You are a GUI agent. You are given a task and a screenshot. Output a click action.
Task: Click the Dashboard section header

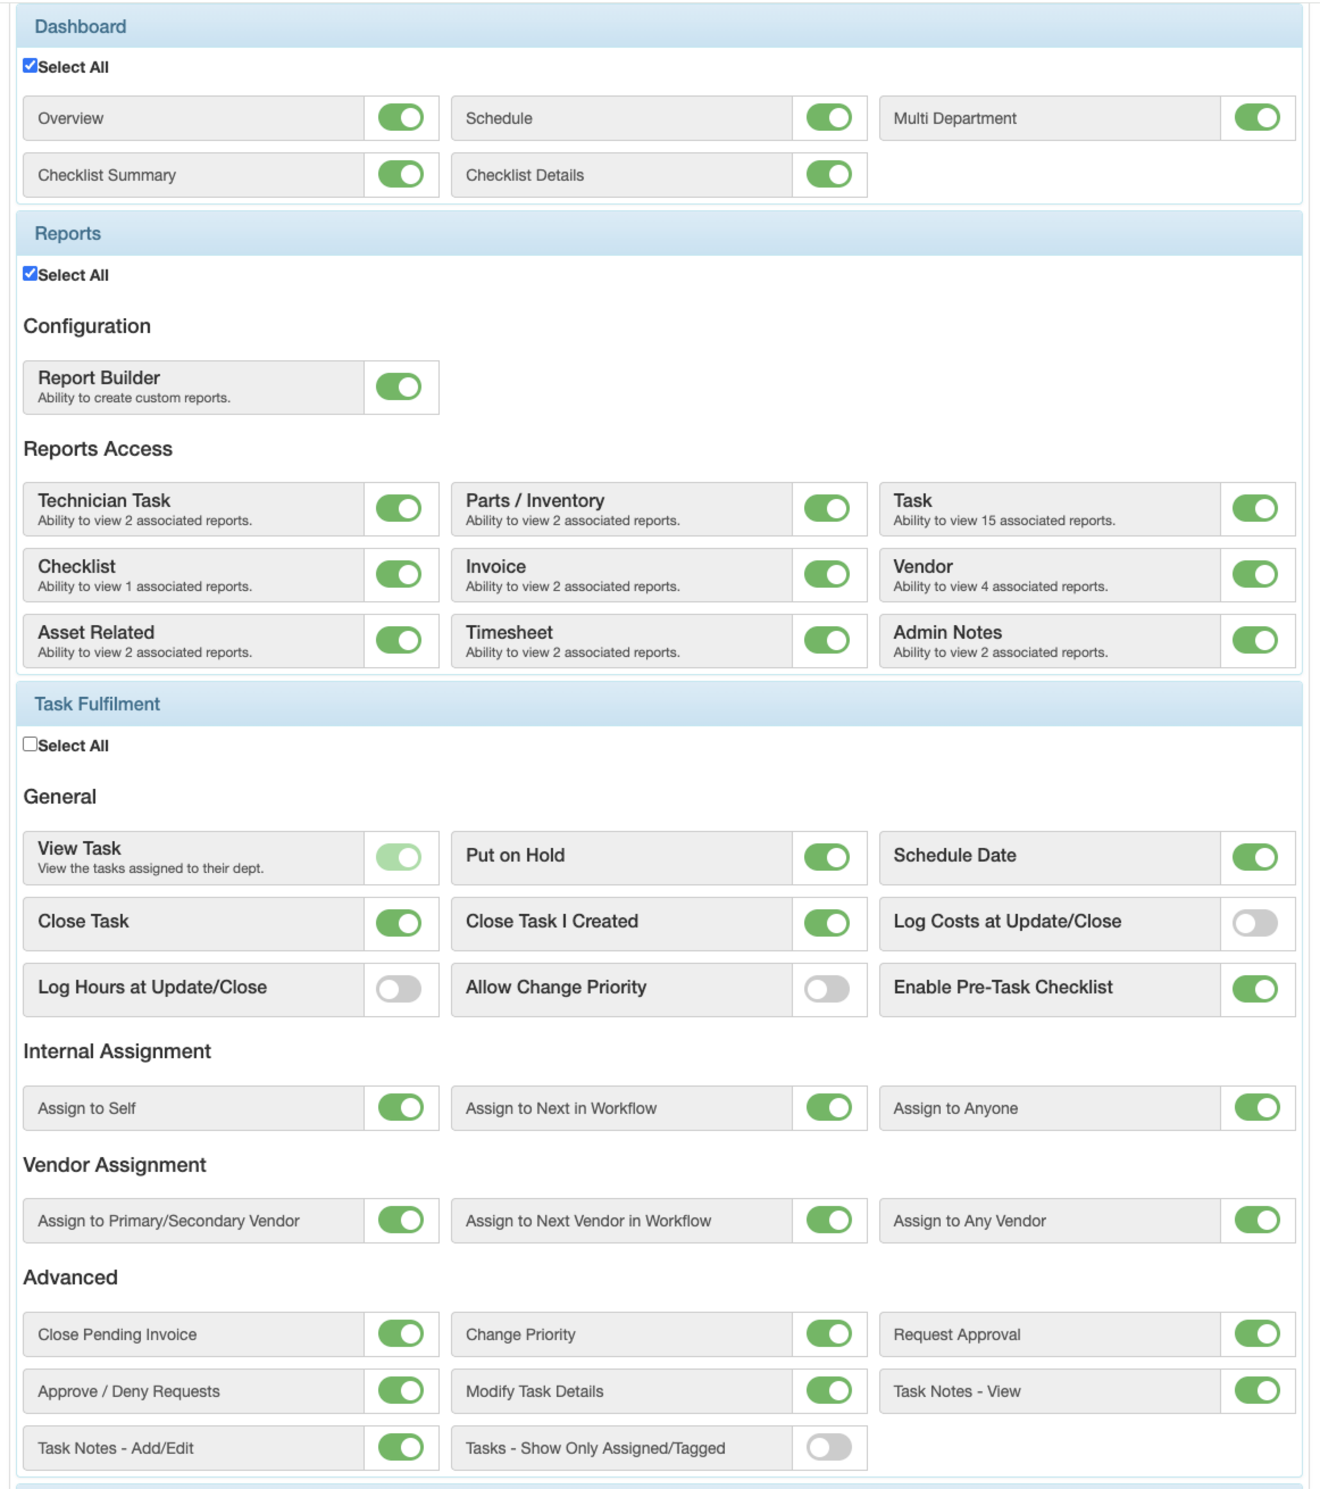81,27
